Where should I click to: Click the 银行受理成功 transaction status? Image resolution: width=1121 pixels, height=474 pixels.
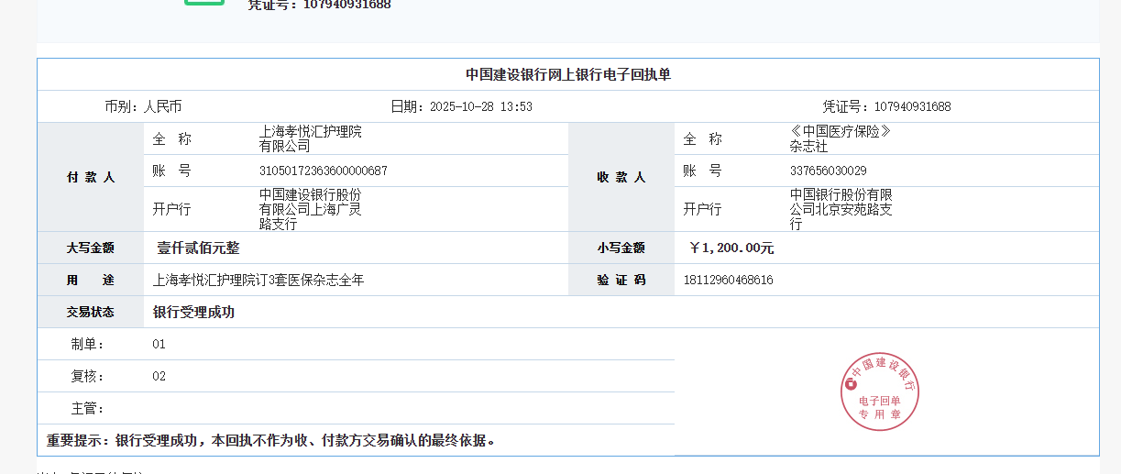[193, 312]
